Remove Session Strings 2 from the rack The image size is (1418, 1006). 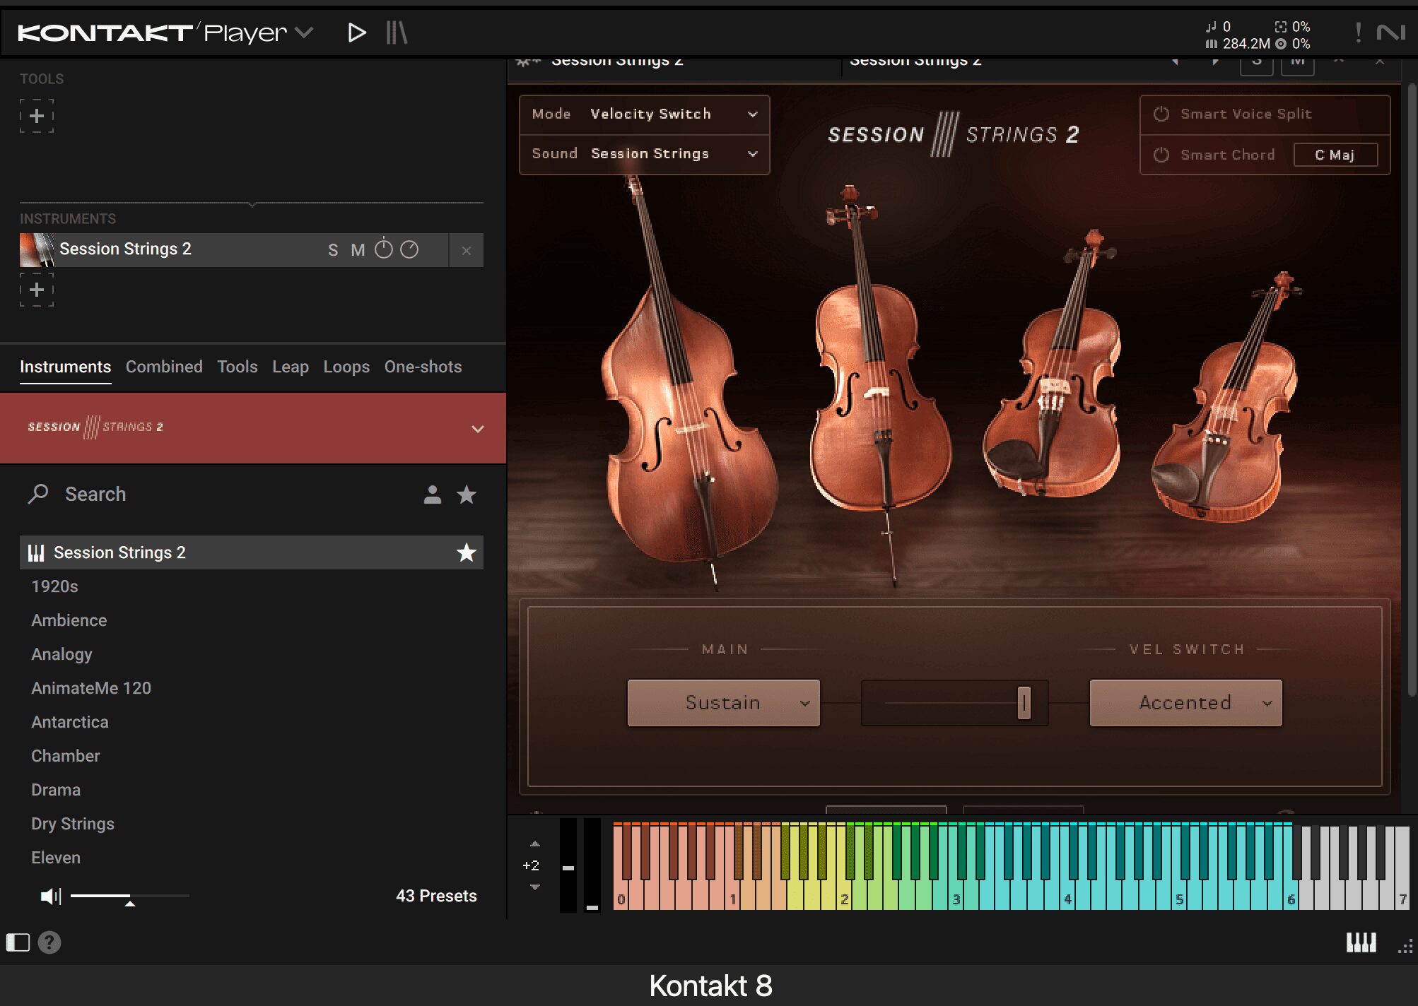[467, 250]
